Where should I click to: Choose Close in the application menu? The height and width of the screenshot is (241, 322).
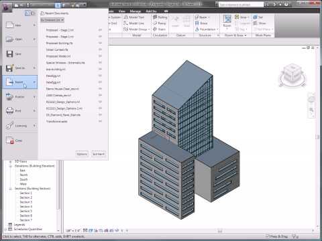[20, 141]
